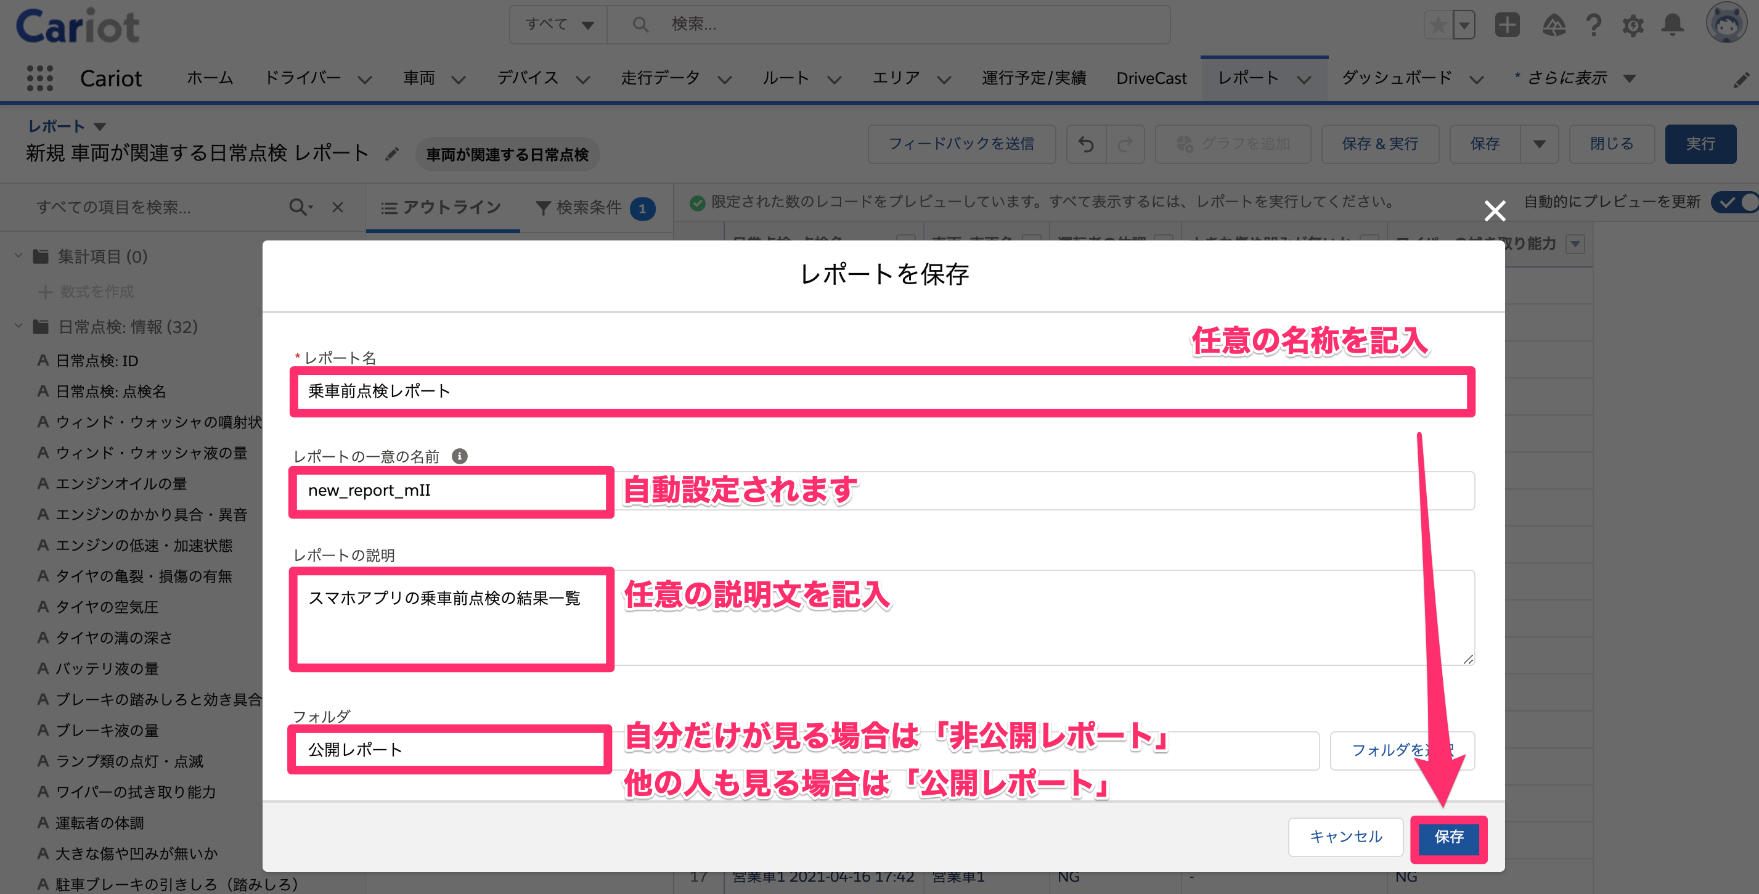
Task: Collapse the 日常点検: 情報 (32) folder
Action: tap(19, 326)
